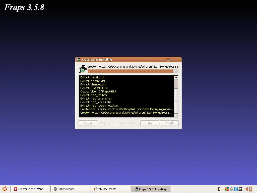Image resolution: width=257 pixels, height=193 pixels.
Task: Click the installation progress bar
Action: click(133, 71)
